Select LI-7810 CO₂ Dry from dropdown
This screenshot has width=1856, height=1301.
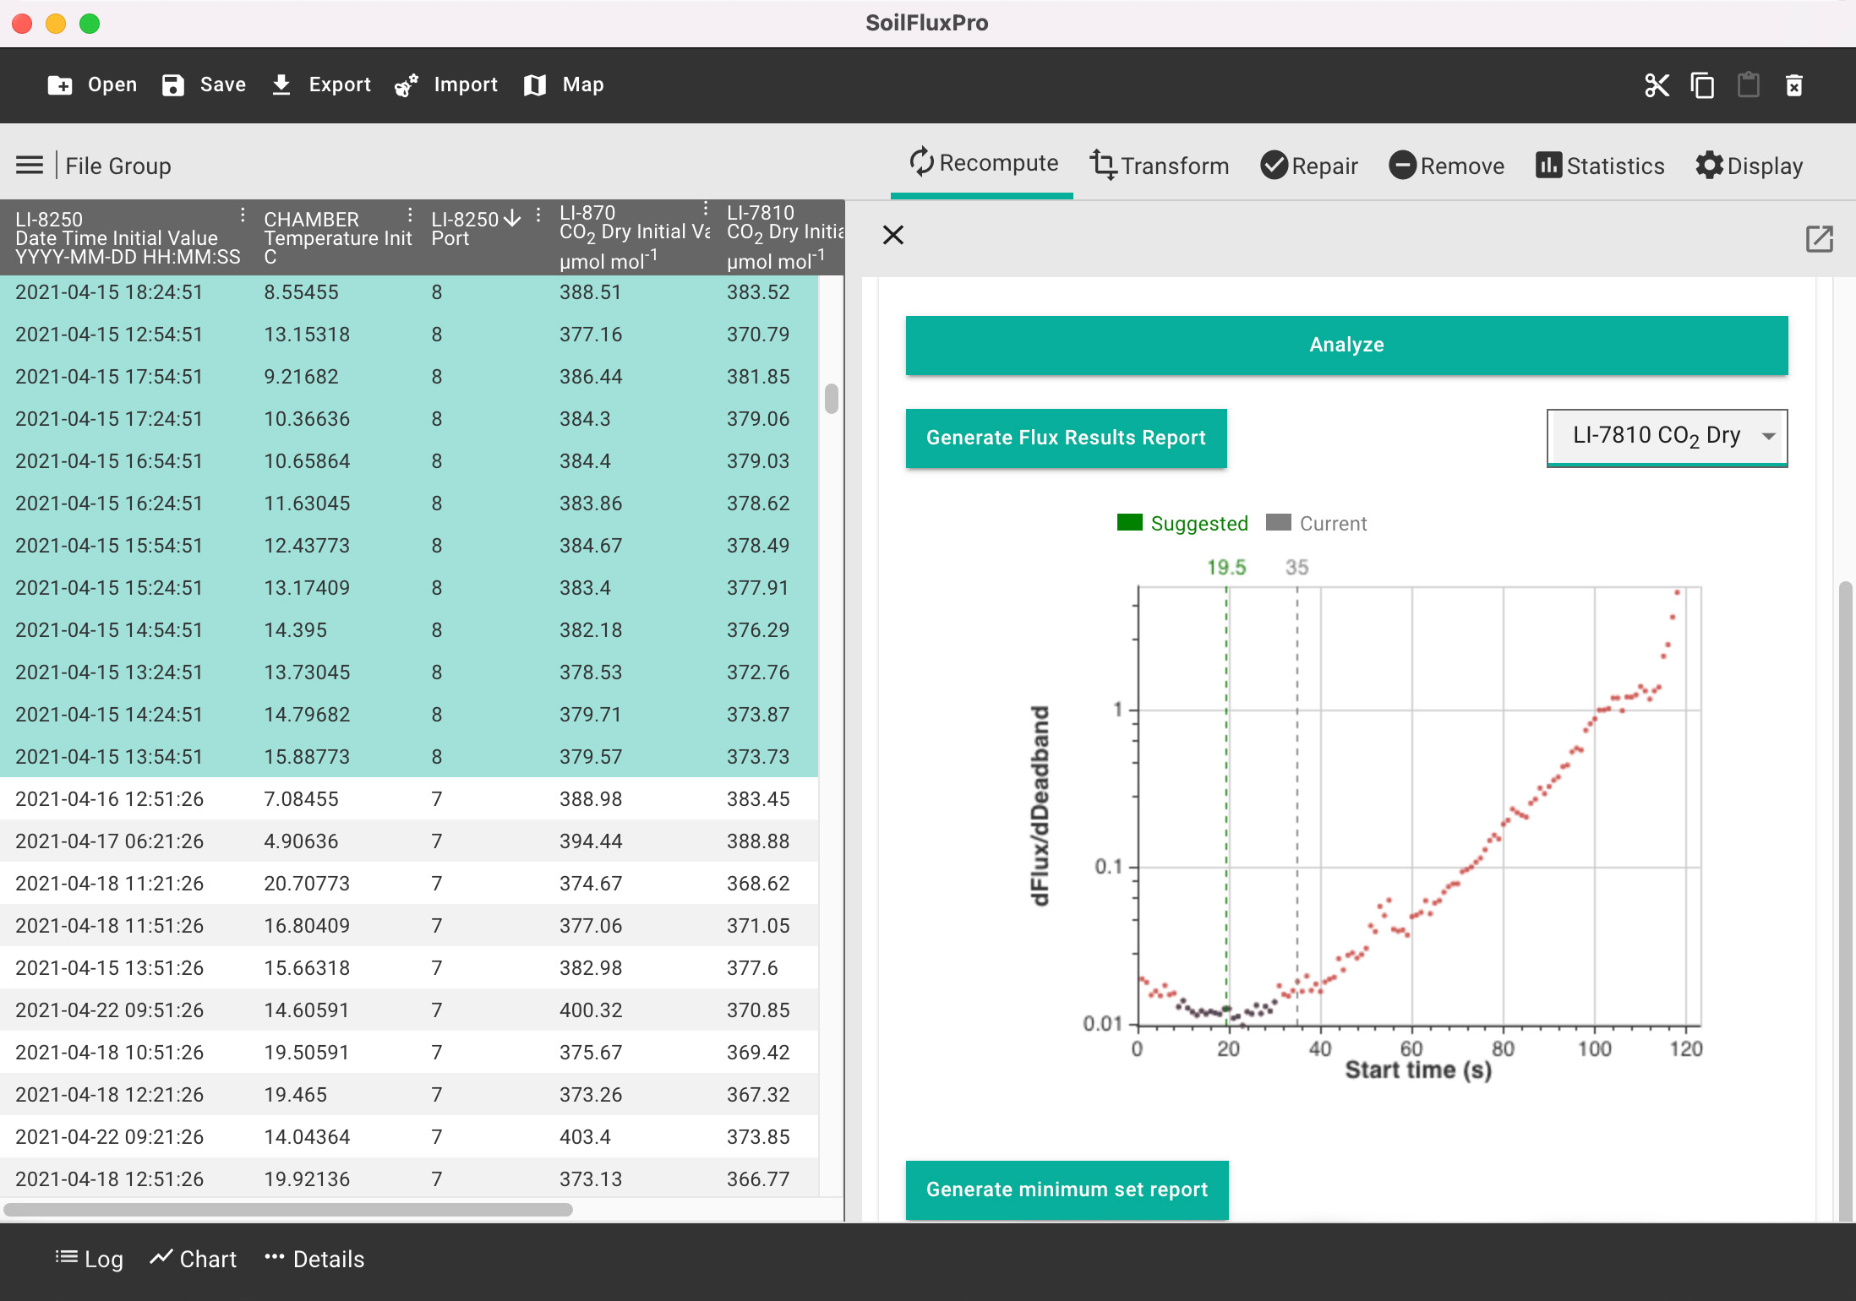(1670, 436)
